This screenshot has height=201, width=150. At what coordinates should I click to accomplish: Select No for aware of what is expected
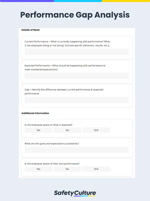(x=67, y=130)
